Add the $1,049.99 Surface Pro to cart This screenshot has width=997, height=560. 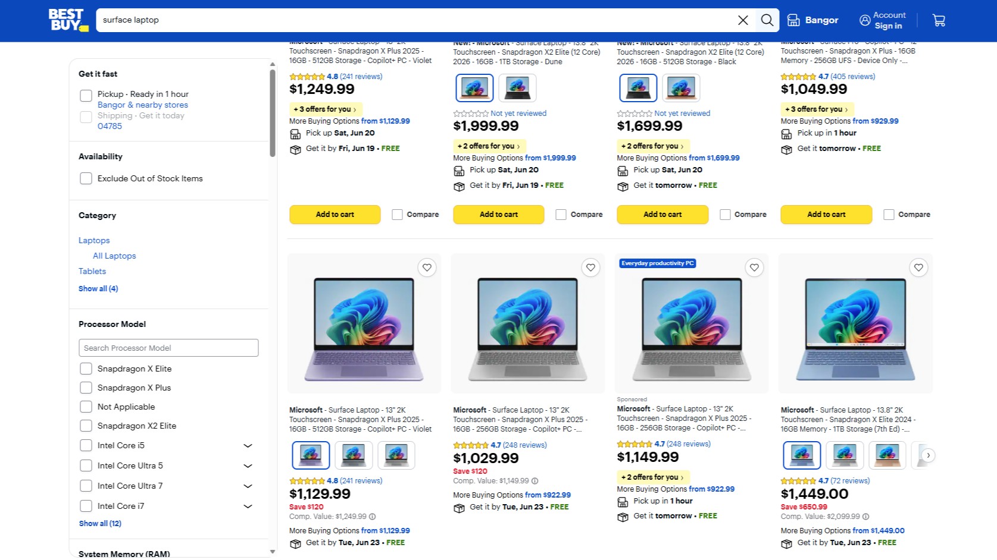826,215
